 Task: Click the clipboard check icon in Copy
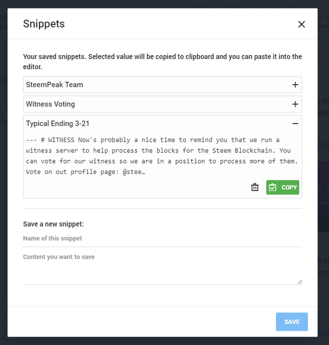(273, 187)
